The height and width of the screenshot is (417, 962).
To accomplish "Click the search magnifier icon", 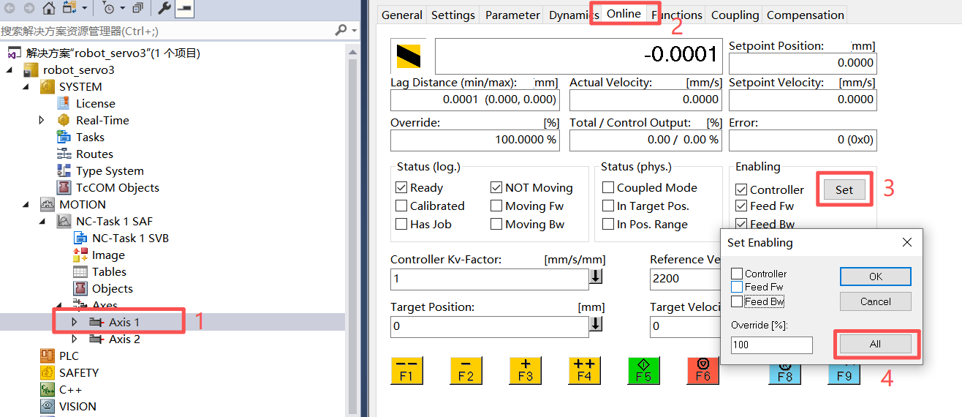I will click(x=341, y=31).
